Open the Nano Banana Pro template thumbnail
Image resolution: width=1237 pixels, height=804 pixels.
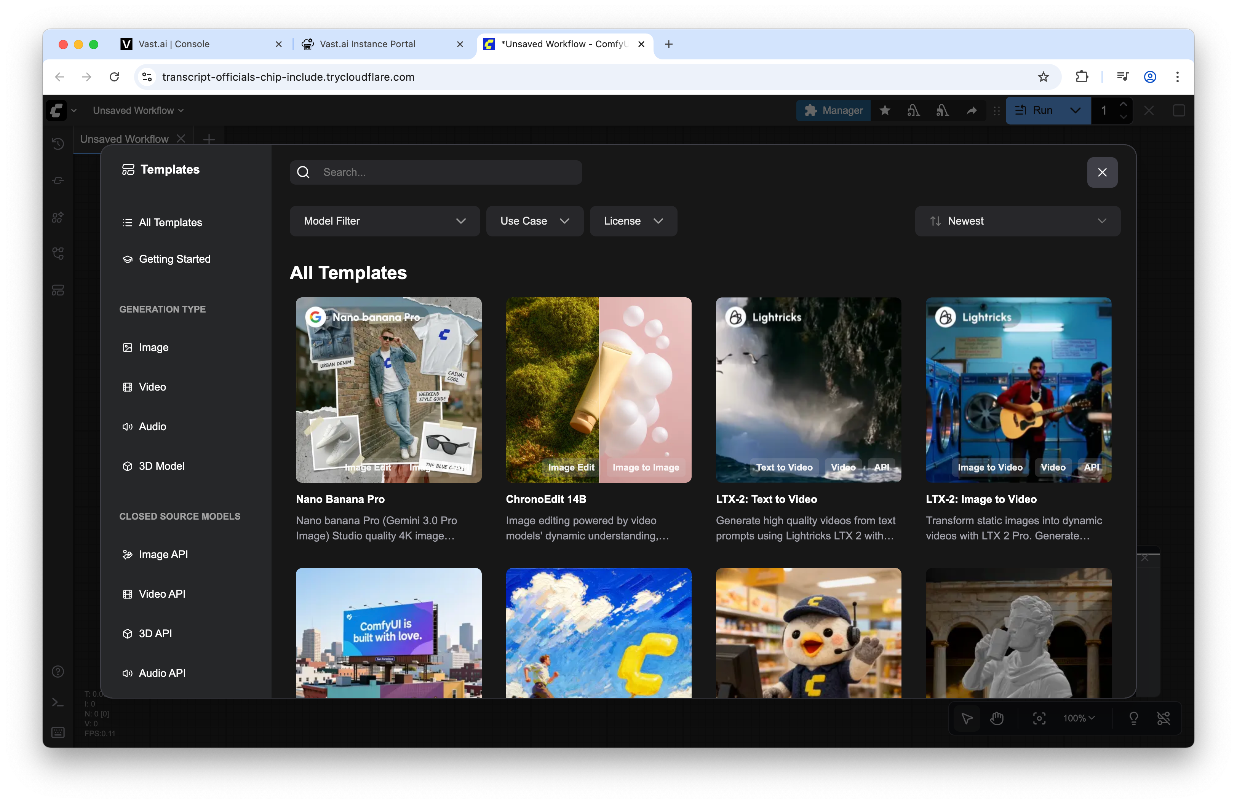coord(388,389)
